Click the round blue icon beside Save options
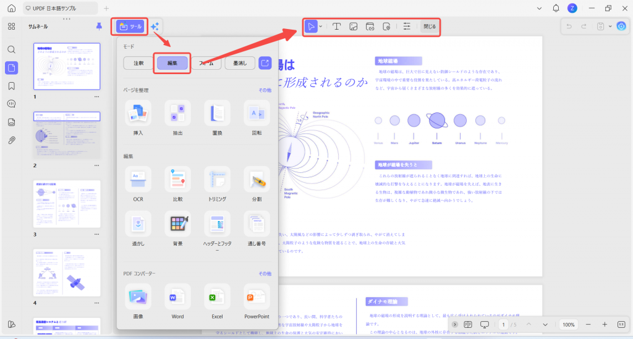The height and width of the screenshot is (339, 633). [621, 27]
